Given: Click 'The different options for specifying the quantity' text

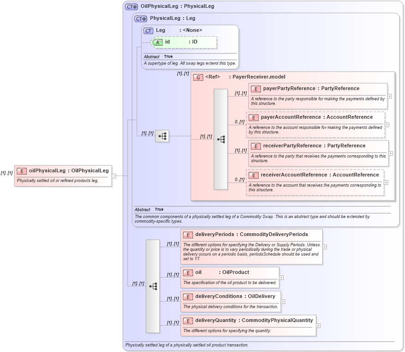Looking at the screenshot, I should click(x=227, y=331).
